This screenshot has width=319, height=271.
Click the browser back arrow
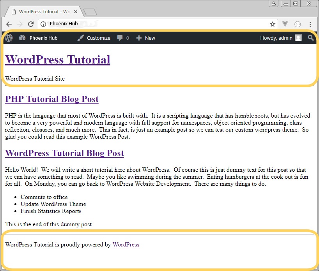9,24
